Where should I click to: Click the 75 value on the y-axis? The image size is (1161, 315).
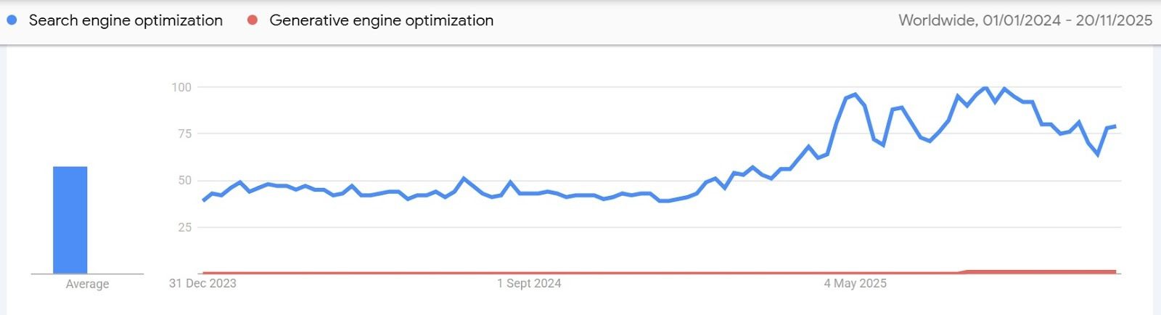click(184, 134)
